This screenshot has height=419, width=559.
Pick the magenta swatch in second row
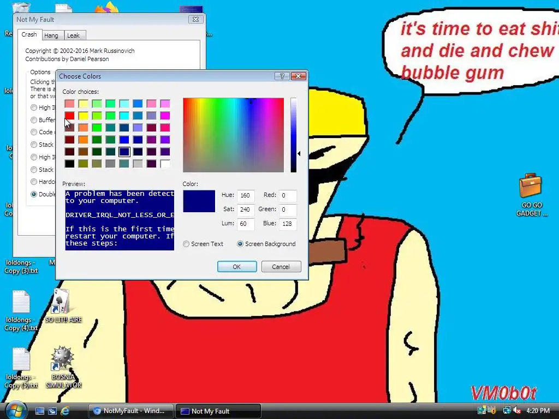(x=165, y=116)
